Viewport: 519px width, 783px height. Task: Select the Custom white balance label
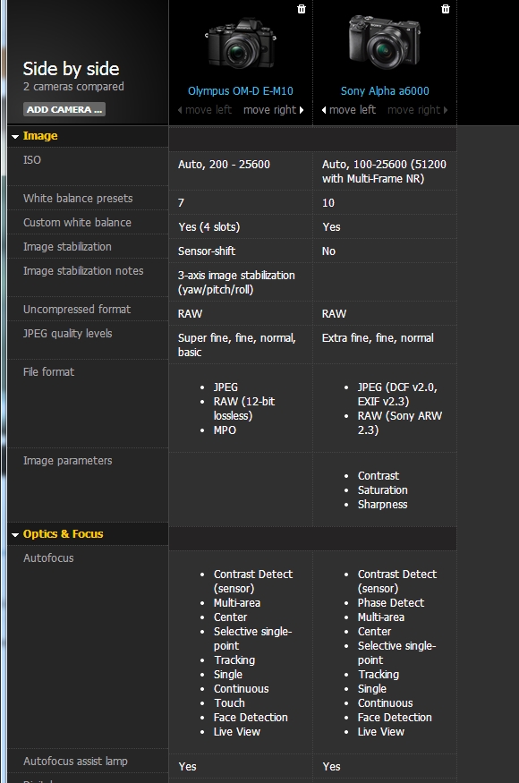[x=78, y=223]
